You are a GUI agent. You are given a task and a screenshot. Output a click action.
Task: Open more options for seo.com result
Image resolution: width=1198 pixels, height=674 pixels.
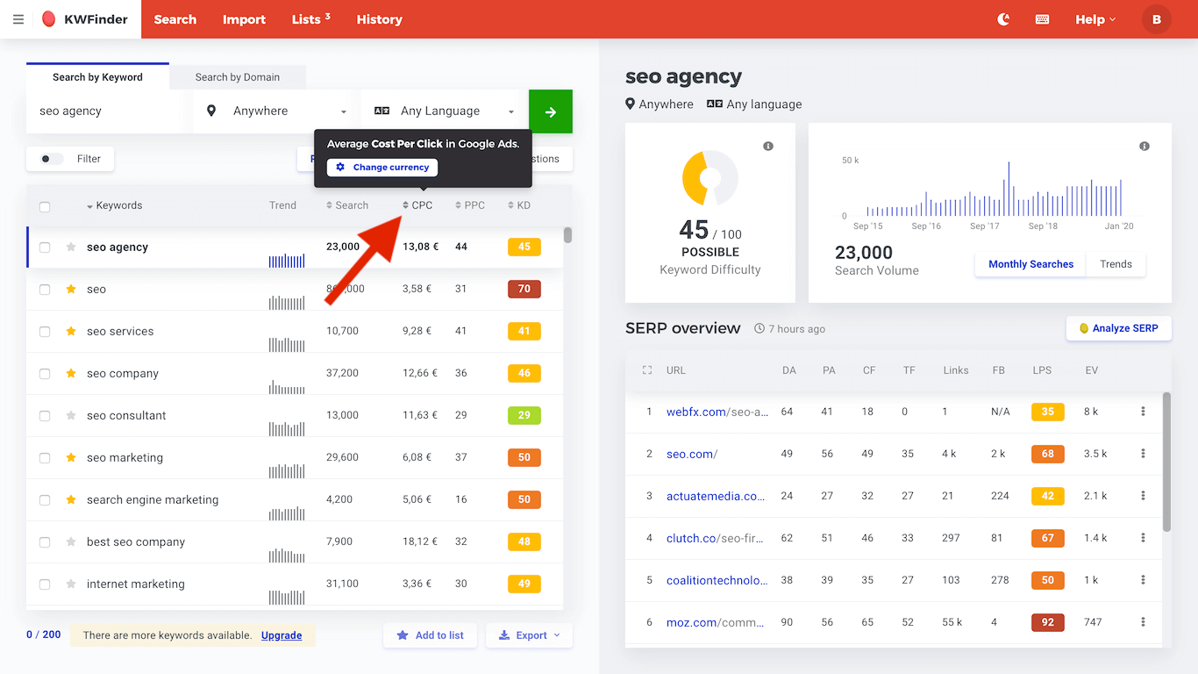[x=1143, y=454]
